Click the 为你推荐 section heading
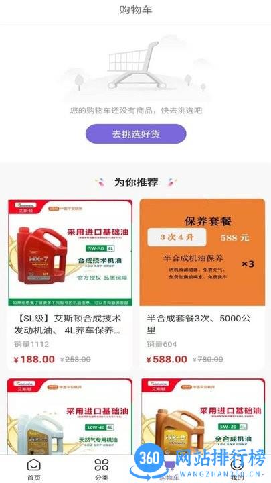 click(x=136, y=182)
